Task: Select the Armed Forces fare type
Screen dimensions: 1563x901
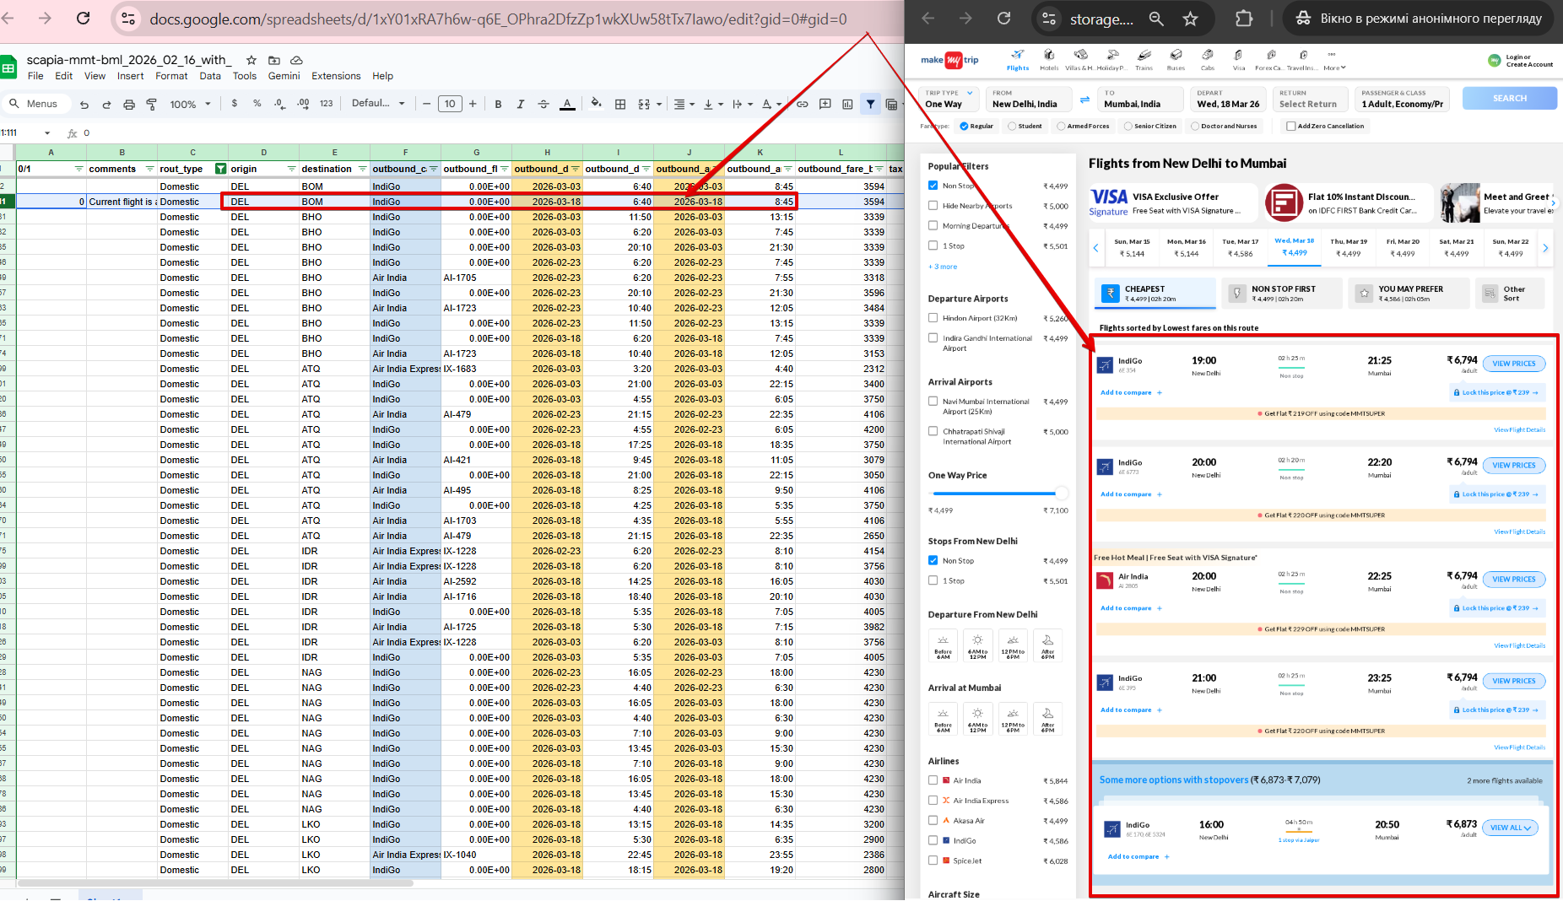Action: pos(1084,127)
